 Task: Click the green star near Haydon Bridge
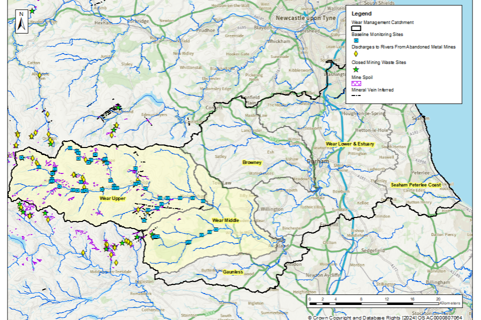(x=33, y=10)
